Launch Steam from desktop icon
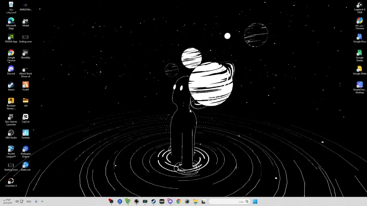Image resolution: width=367 pixels, height=206 pixels. 11,86
